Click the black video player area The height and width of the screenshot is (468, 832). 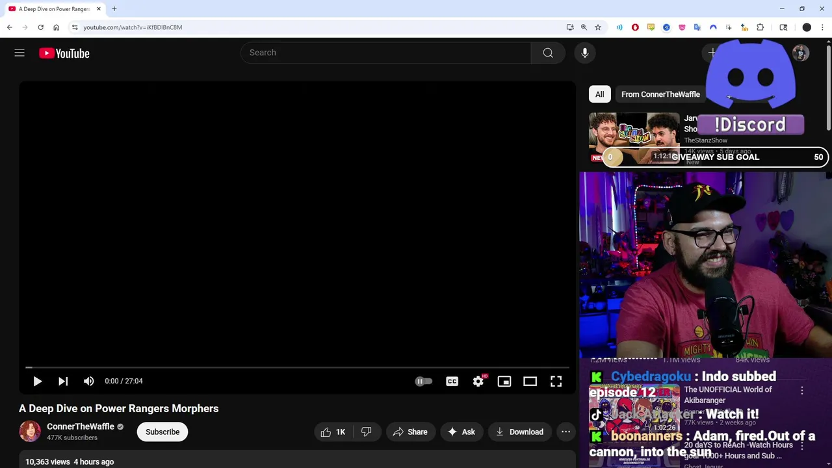click(297, 224)
